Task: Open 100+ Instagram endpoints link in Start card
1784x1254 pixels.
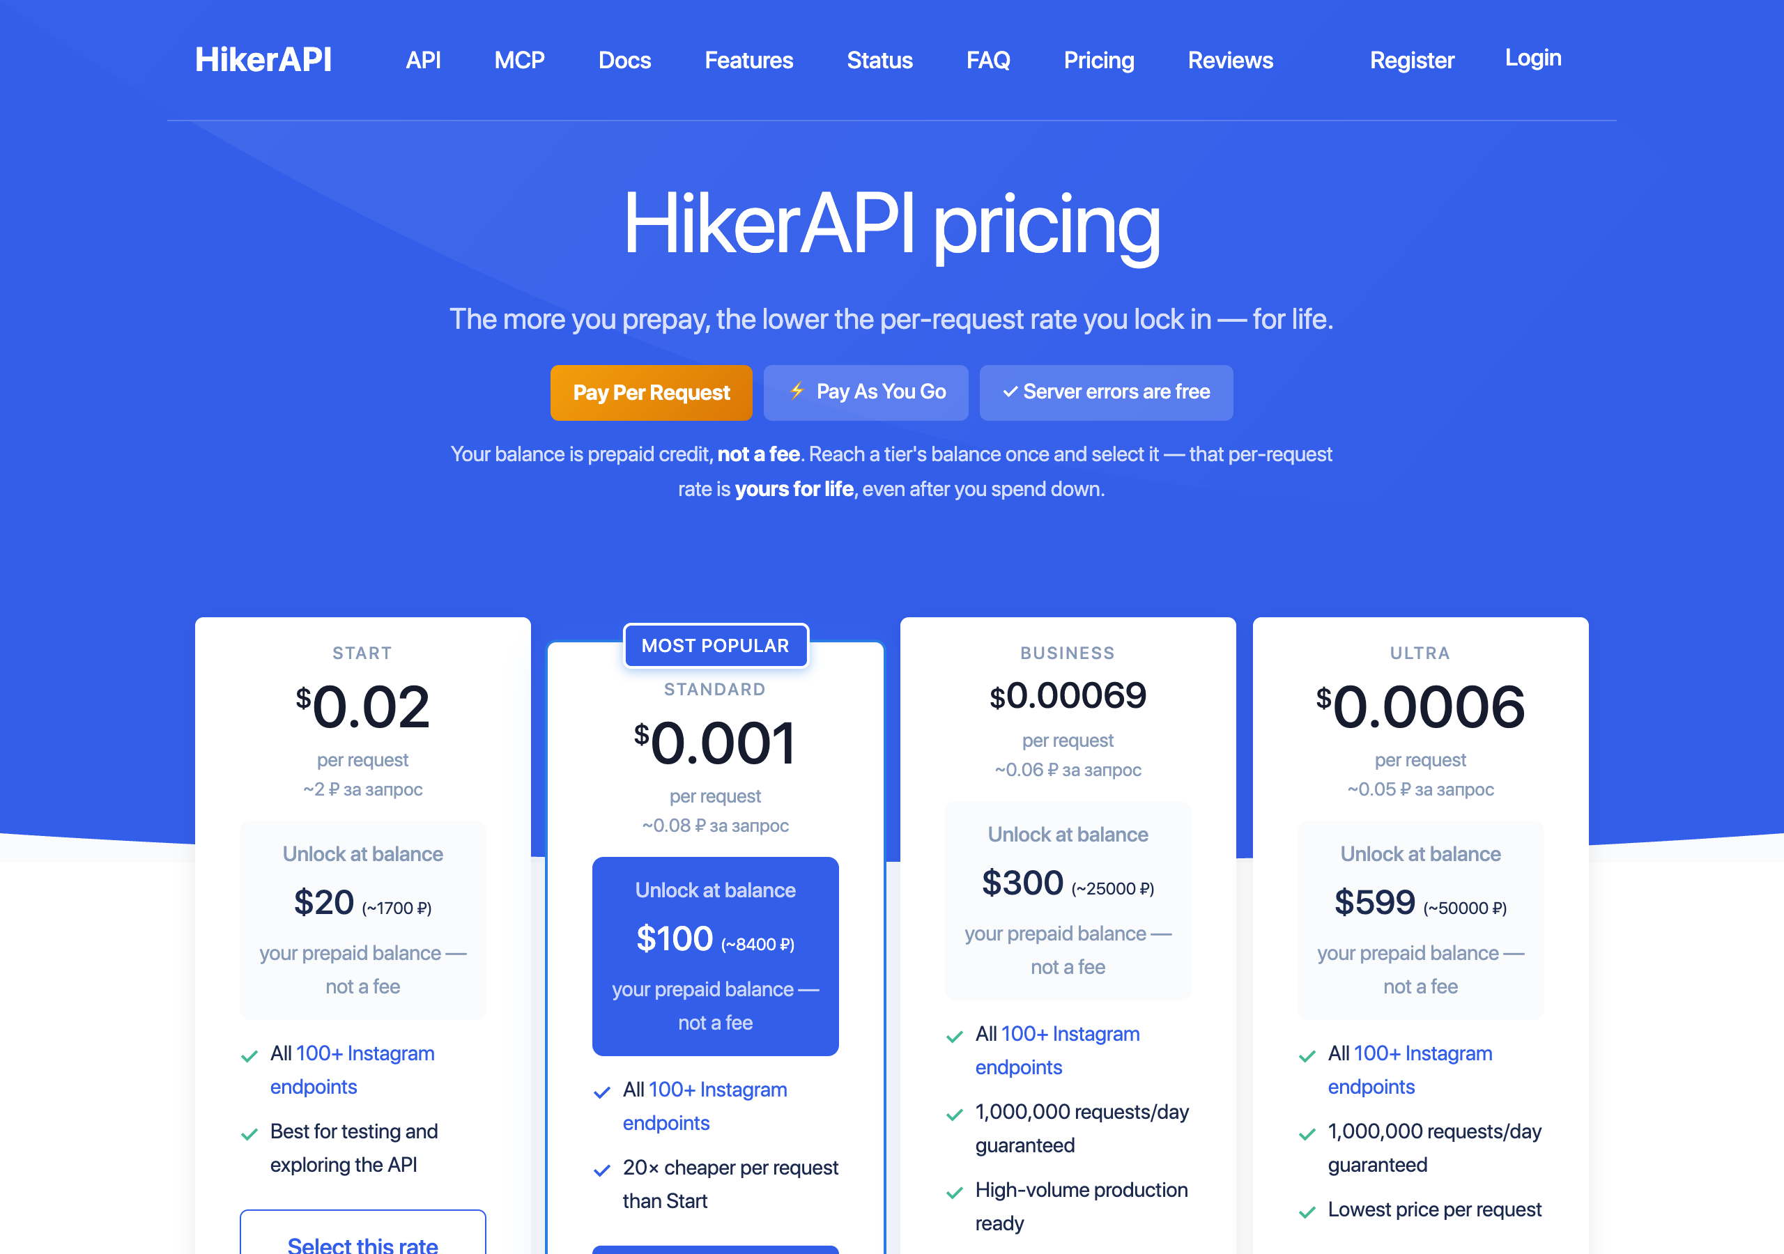Action: (x=352, y=1070)
